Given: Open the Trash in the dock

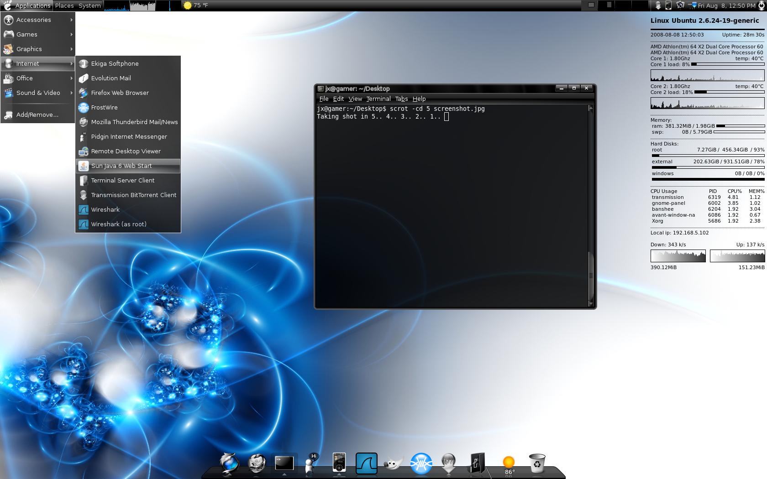Looking at the screenshot, I should [x=537, y=463].
